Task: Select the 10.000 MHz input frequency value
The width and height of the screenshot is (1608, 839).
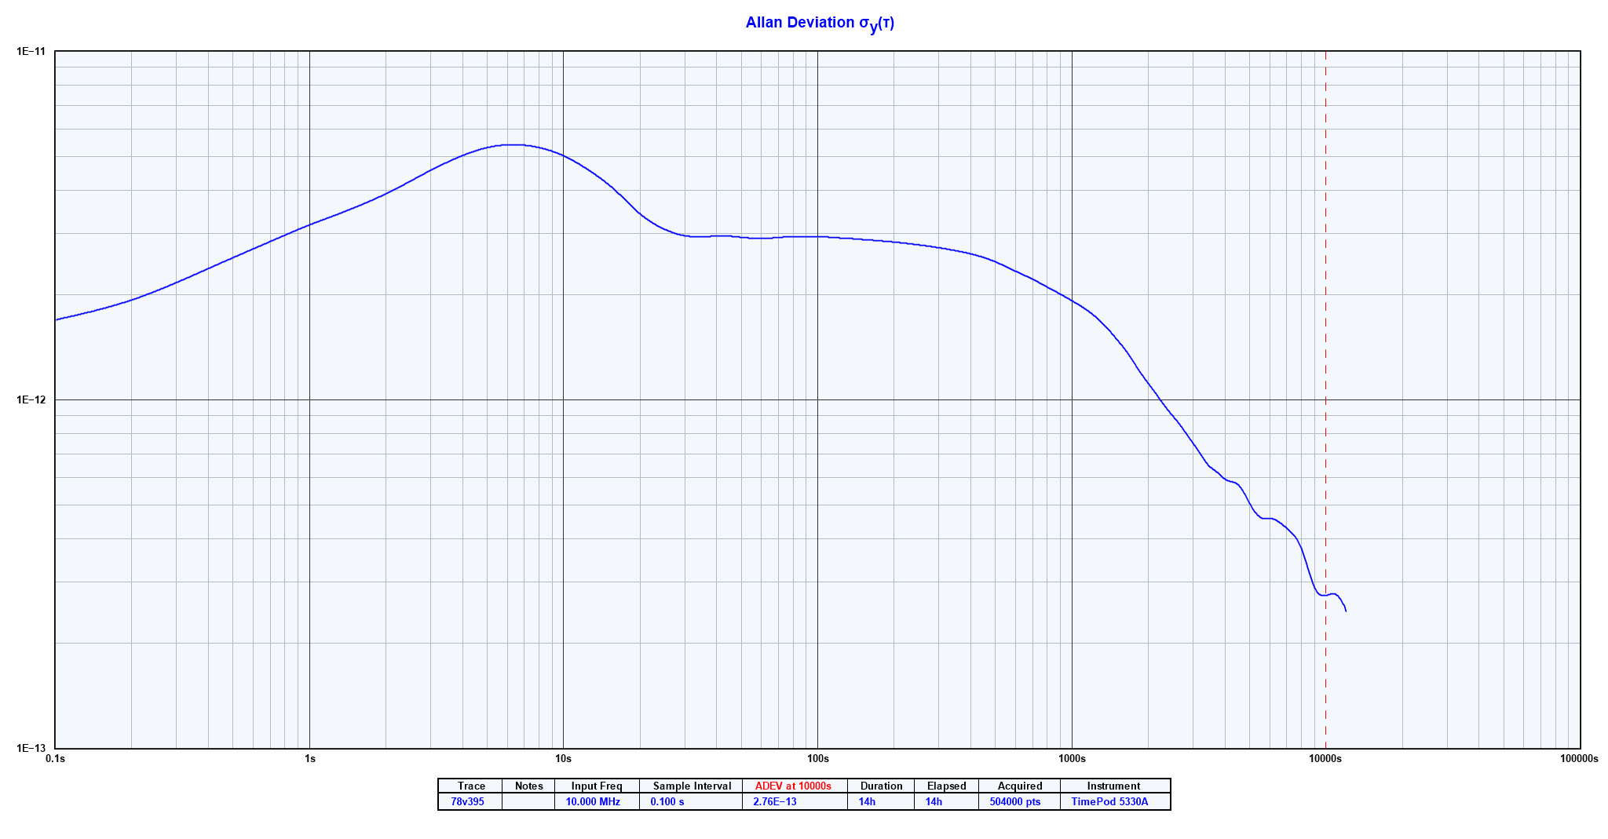Action: click(593, 801)
